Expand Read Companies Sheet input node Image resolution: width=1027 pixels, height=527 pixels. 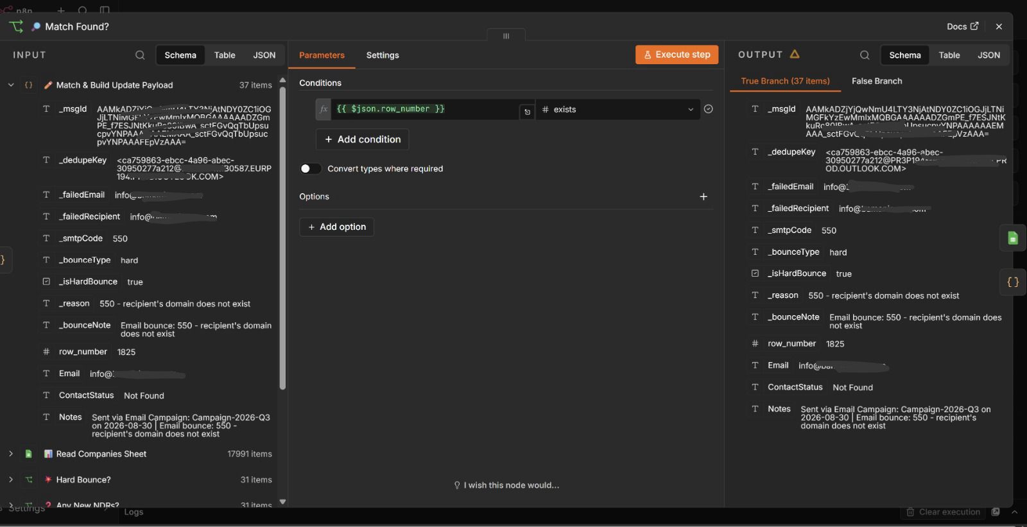tap(11, 454)
